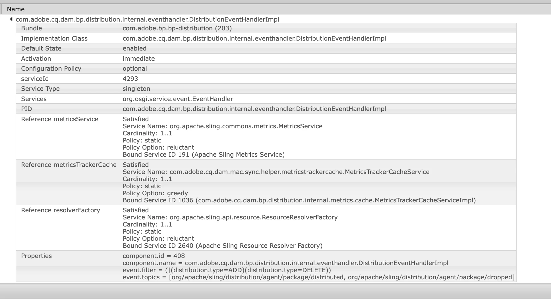This screenshot has height=302, width=551.
Task: Select component.id = 408 property
Action: [x=154, y=256]
